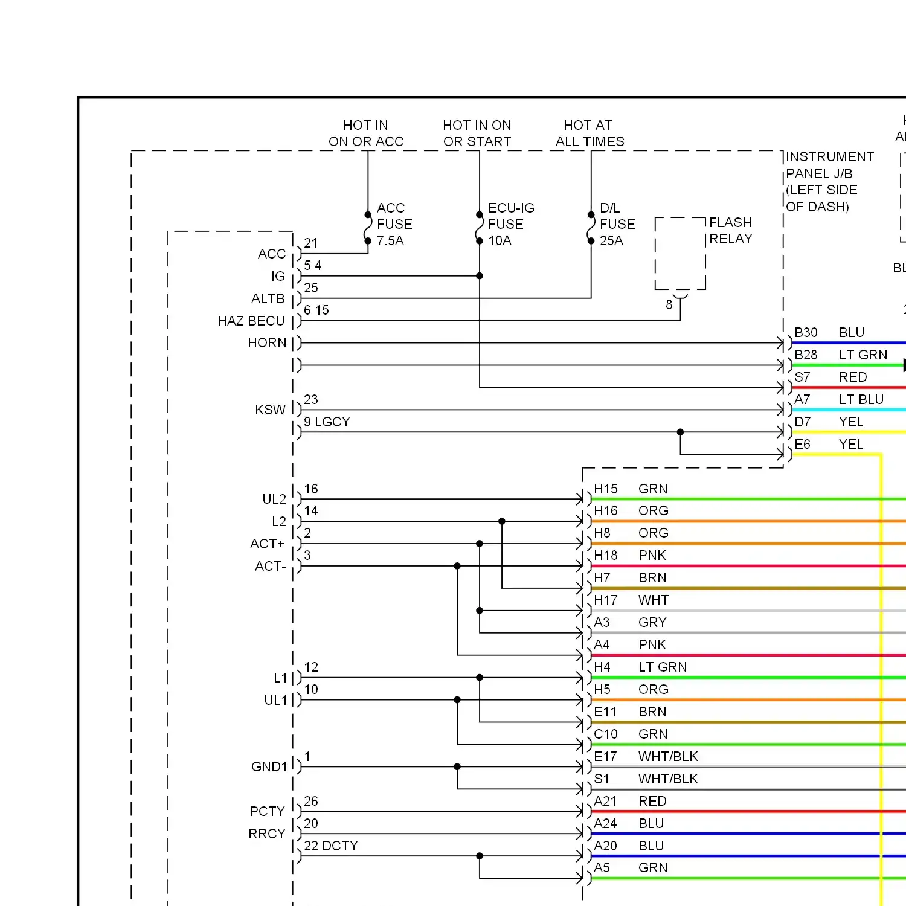906x906 pixels.
Task: Click the "H5" connector pin label
Action: pyautogui.click(x=602, y=689)
